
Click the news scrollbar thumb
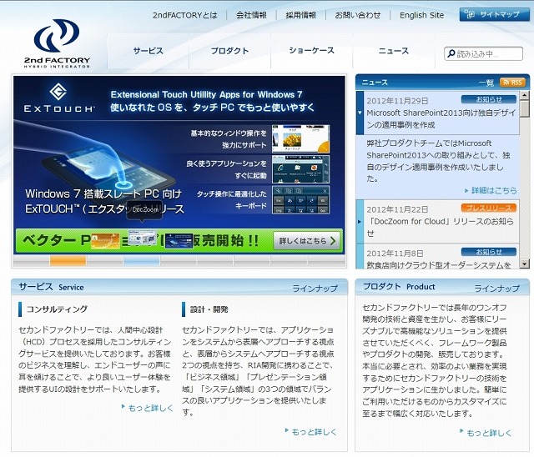[x=524, y=108]
